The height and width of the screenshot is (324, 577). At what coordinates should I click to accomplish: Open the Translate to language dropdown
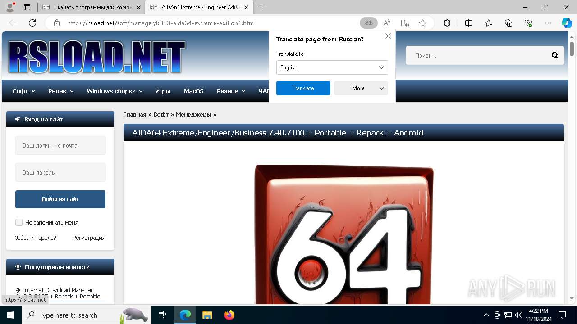pos(332,67)
